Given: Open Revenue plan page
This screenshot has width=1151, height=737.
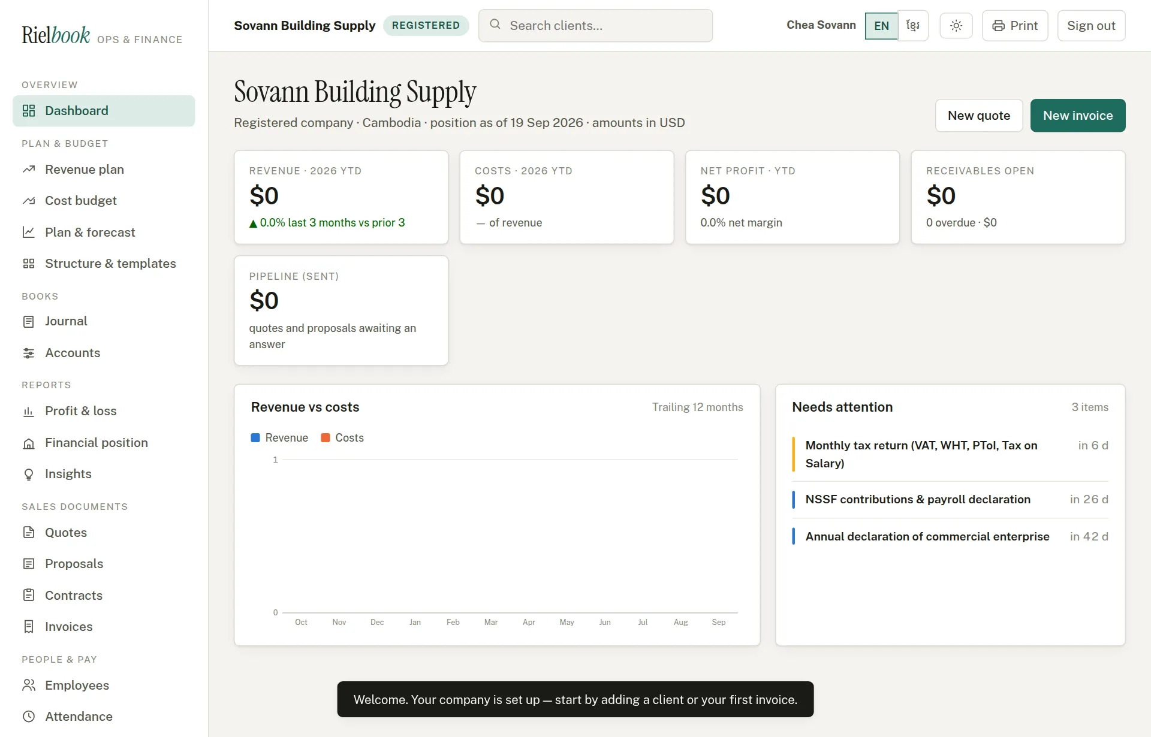Looking at the screenshot, I should pos(104,170).
